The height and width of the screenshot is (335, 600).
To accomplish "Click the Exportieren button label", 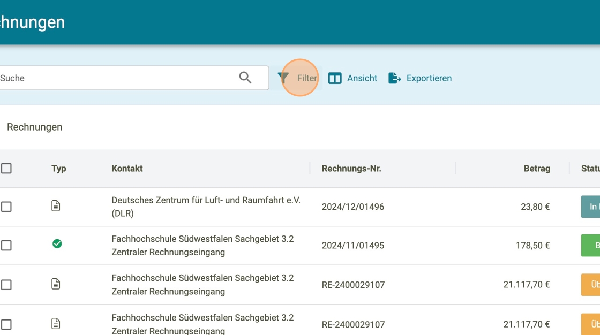I will (x=429, y=78).
